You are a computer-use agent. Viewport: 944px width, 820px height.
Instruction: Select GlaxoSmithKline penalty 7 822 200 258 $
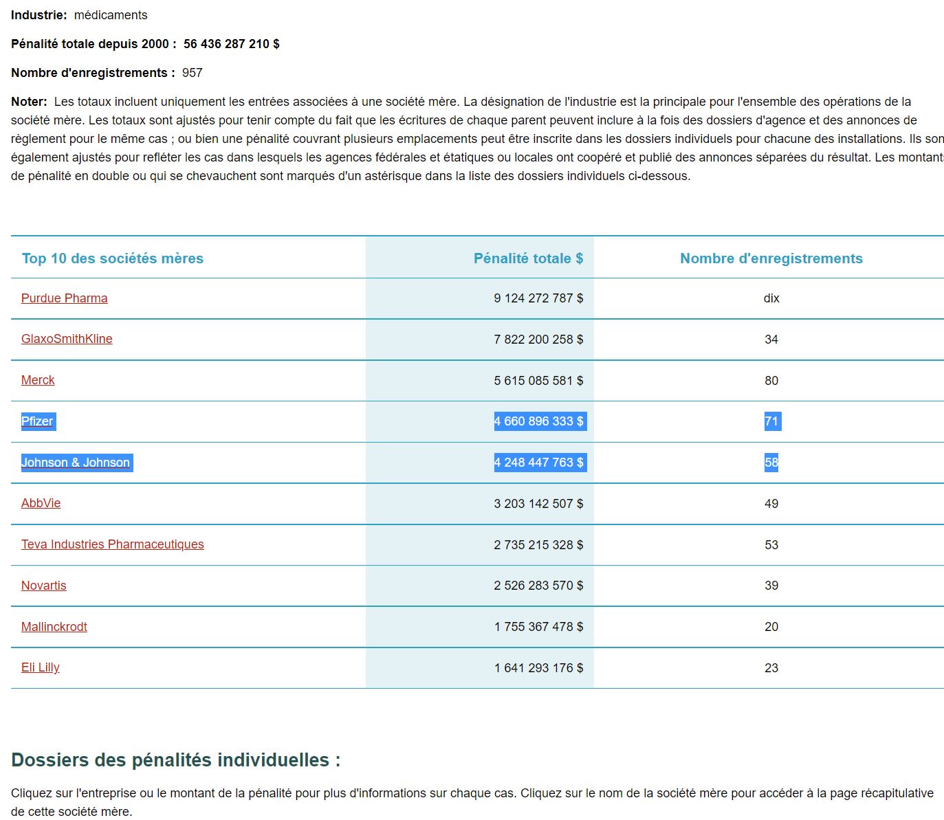pos(538,339)
